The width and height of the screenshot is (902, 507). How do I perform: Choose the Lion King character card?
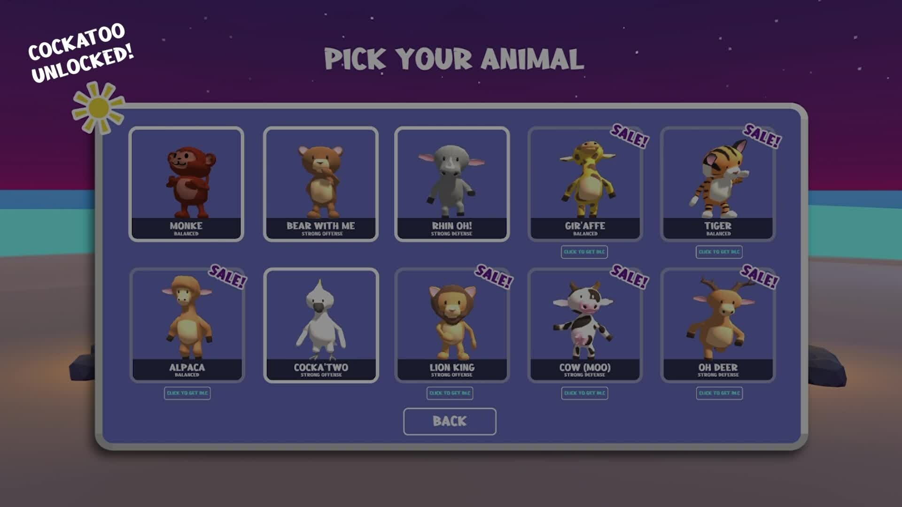coord(452,325)
